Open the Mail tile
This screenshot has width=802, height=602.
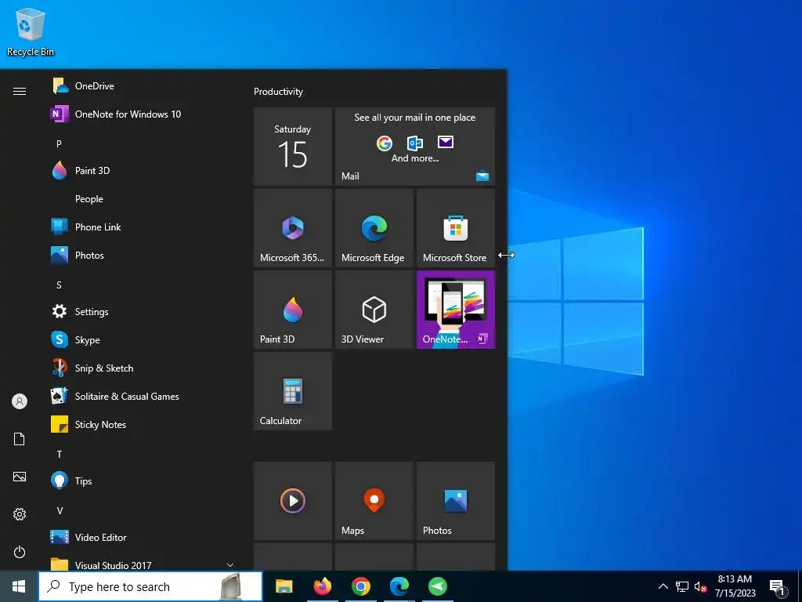pyautogui.click(x=415, y=147)
